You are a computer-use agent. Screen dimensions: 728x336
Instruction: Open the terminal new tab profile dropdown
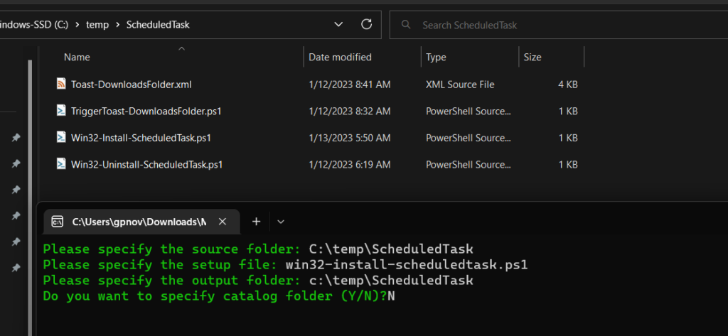click(281, 222)
